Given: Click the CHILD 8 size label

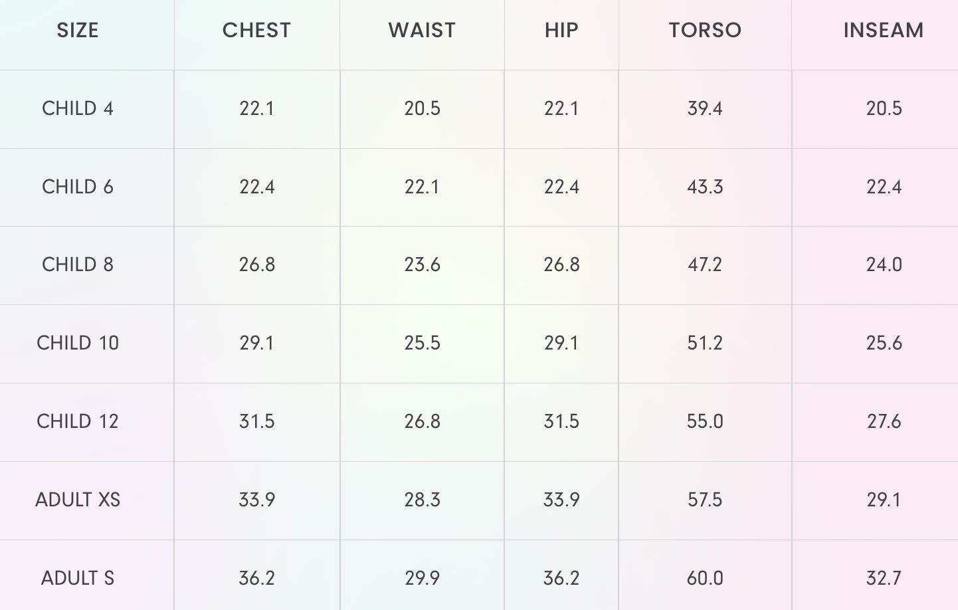Looking at the screenshot, I should (x=78, y=264).
